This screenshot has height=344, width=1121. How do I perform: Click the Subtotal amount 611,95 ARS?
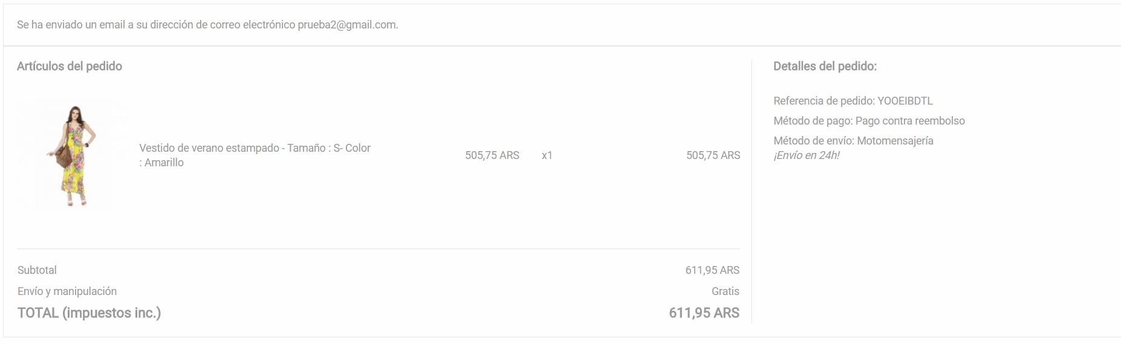(x=712, y=270)
